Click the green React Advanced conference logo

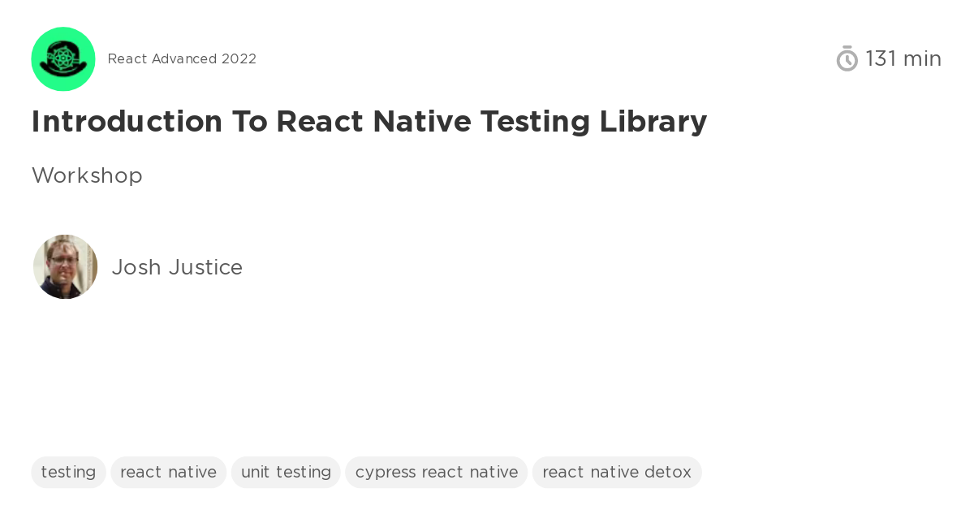pos(63,59)
